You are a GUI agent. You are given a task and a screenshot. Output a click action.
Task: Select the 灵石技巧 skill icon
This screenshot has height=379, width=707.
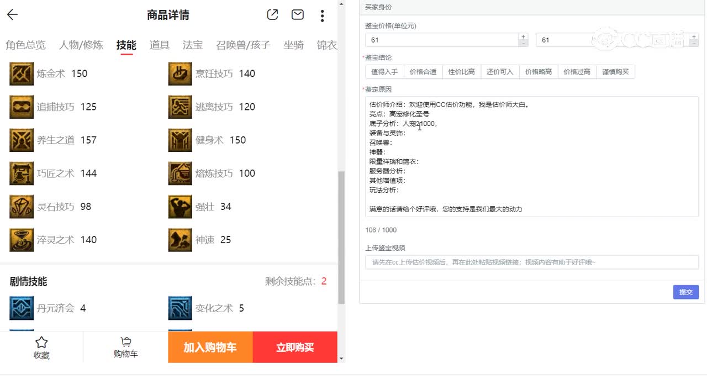click(21, 206)
